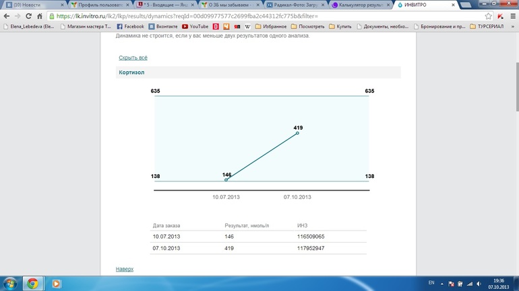Open Elena_Lebedeva bookmark
This screenshot has width=519, height=291.
coord(29,26)
